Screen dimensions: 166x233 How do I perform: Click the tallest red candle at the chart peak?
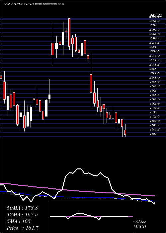tap(69, 32)
